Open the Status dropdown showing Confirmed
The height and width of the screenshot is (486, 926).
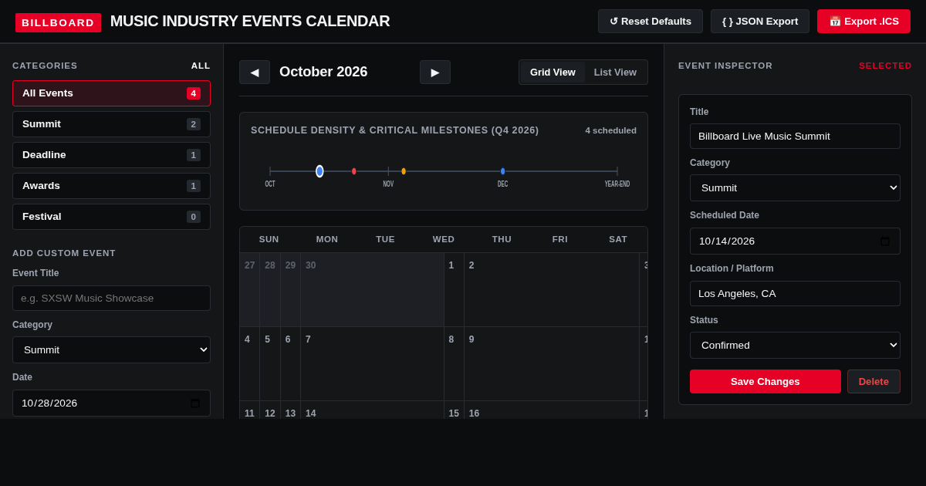(x=795, y=345)
